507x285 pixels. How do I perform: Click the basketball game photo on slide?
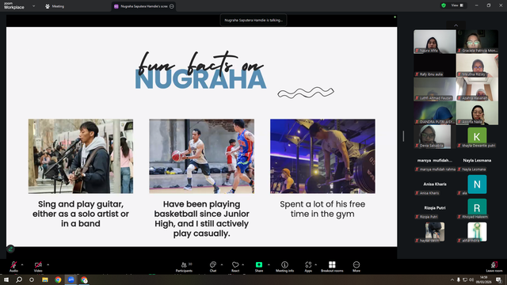(x=202, y=157)
